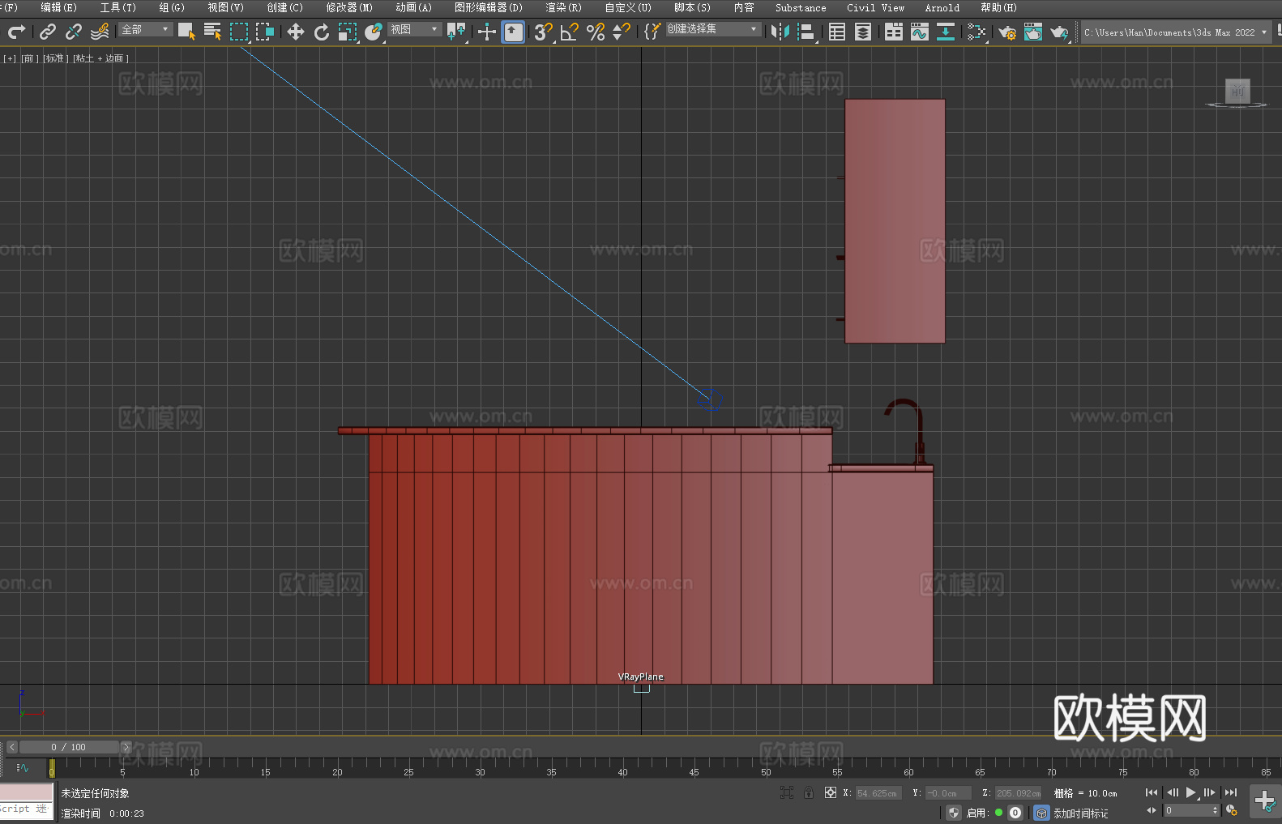The height and width of the screenshot is (824, 1282).
Task: Click the Render Production teapot icon
Action: (x=1059, y=32)
